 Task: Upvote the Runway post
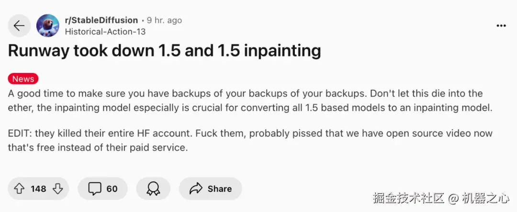click(19, 189)
